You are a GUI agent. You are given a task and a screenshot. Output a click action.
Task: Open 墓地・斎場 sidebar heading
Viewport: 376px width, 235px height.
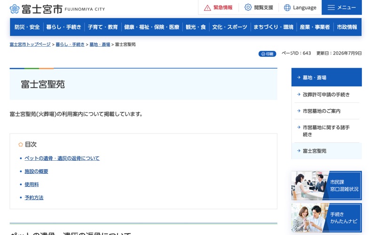click(x=327, y=77)
